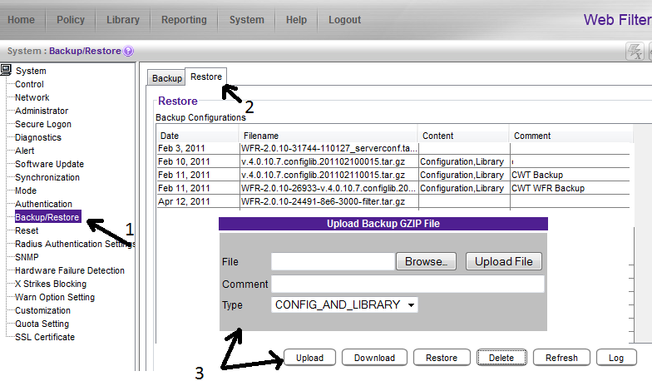Click the Download button

[x=374, y=358]
